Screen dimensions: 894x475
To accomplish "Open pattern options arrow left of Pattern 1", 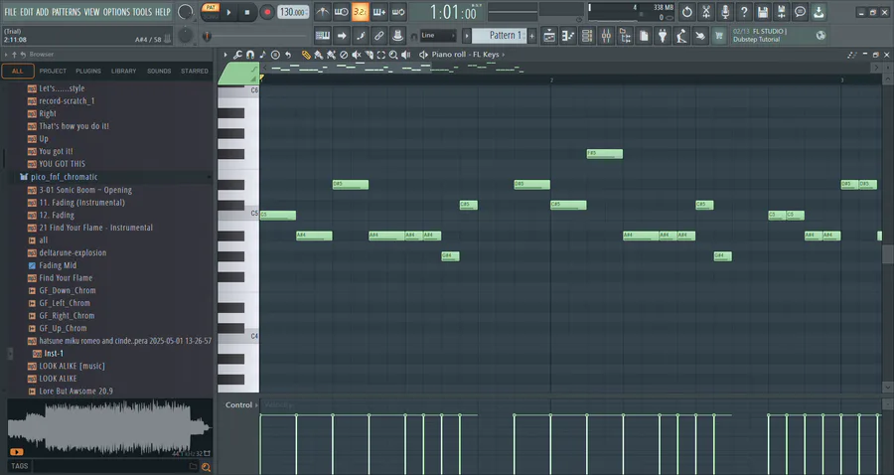I will coord(467,36).
